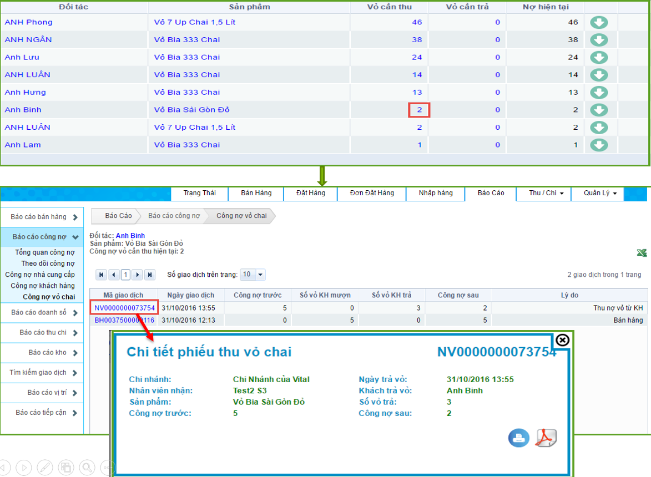Click Báo cáo công nợ breadcrumb
The width and height of the screenshot is (651, 477).
pos(174,216)
